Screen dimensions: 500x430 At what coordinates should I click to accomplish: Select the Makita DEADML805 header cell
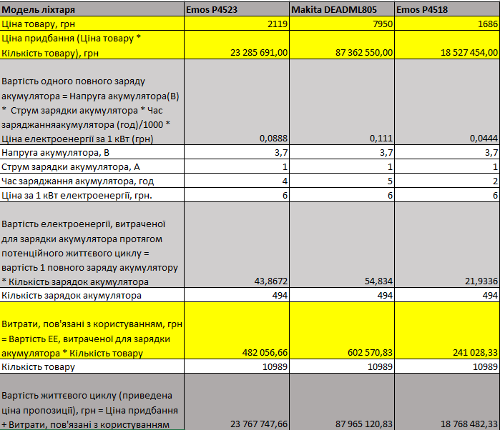(341, 9)
